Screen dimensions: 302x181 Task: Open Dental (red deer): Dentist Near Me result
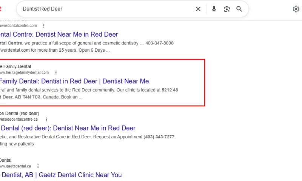point(68,128)
